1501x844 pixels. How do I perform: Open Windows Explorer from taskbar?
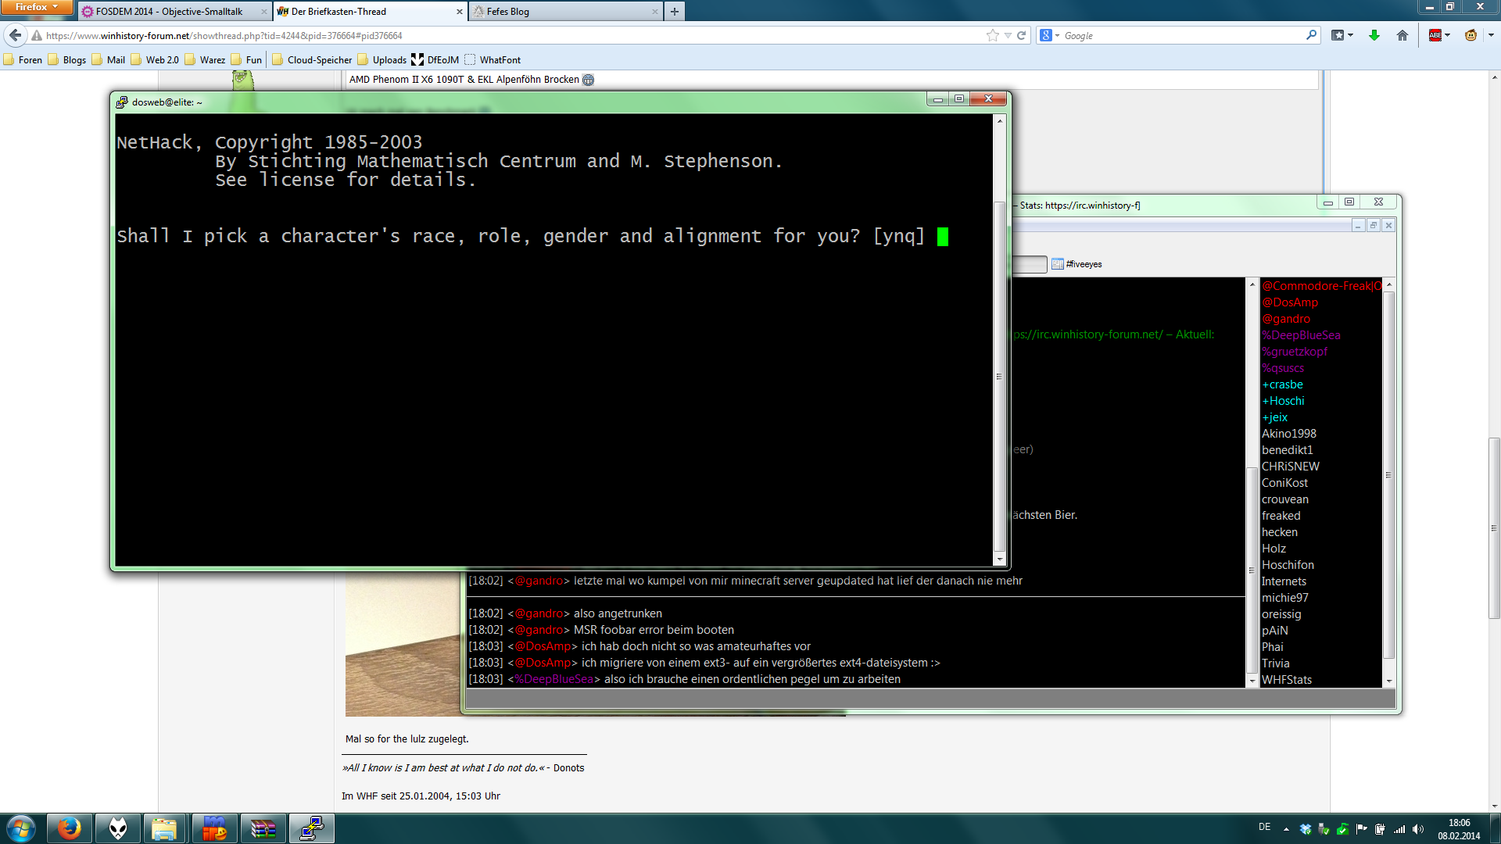[164, 828]
